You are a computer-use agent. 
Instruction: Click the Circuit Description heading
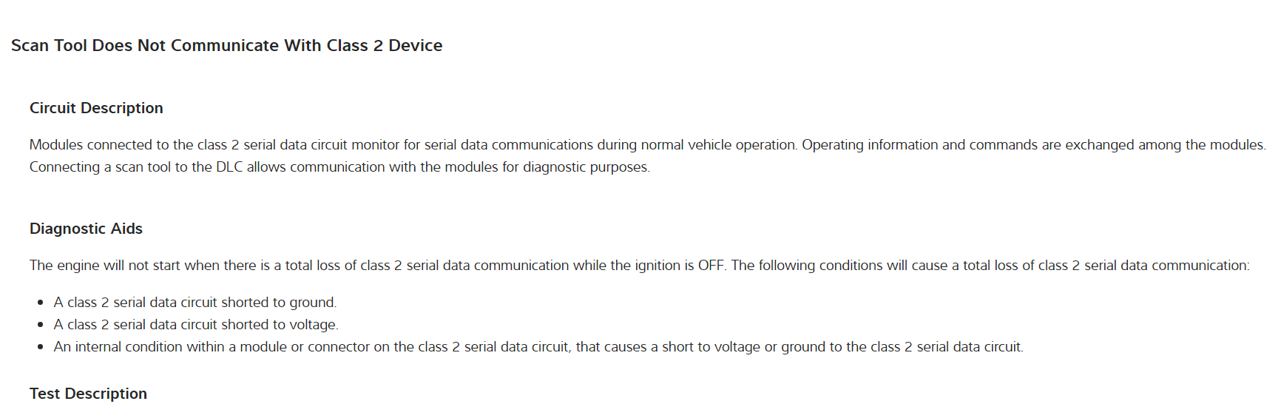click(96, 108)
